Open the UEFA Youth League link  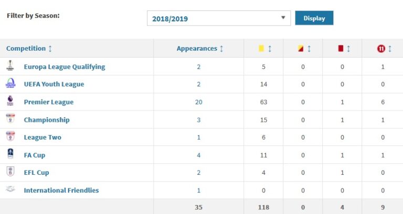[x=54, y=84]
